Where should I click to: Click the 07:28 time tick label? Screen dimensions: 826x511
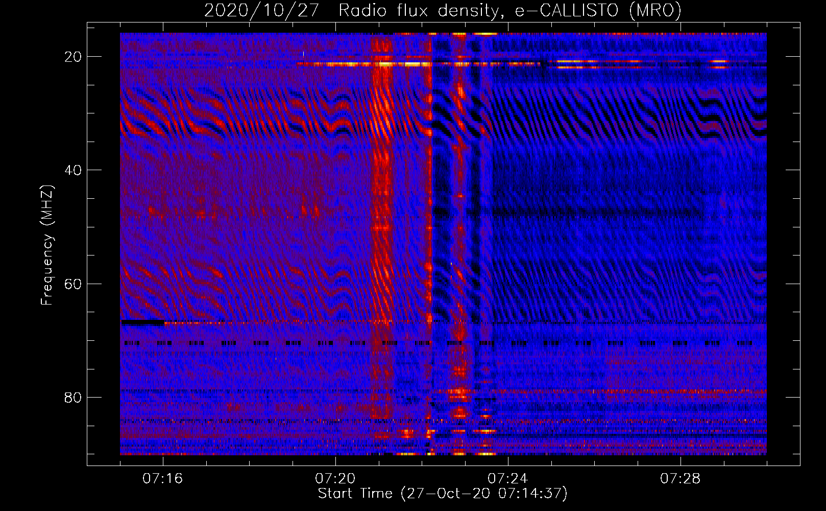[681, 479]
